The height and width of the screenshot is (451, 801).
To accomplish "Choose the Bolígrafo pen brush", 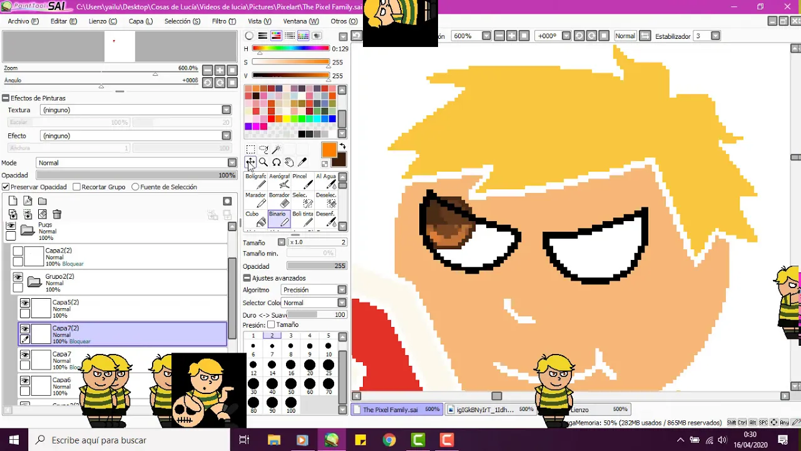I will tap(255, 181).
